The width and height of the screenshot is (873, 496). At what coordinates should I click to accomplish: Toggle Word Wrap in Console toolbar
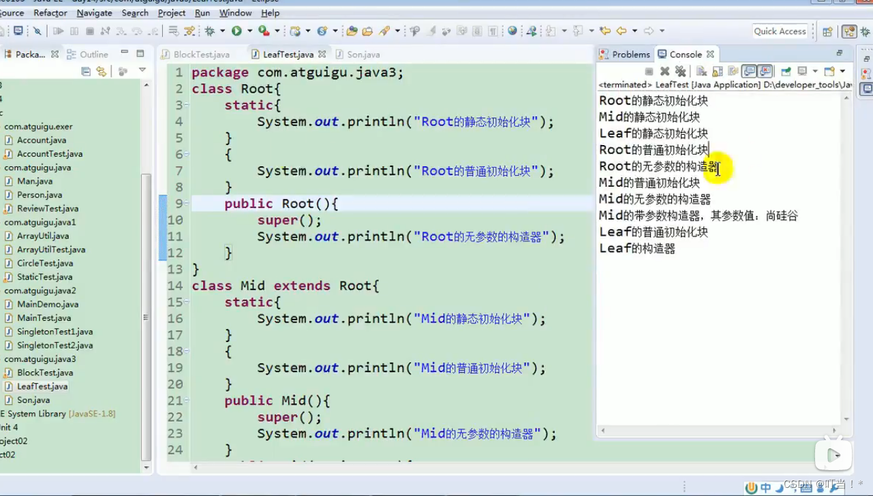click(733, 71)
